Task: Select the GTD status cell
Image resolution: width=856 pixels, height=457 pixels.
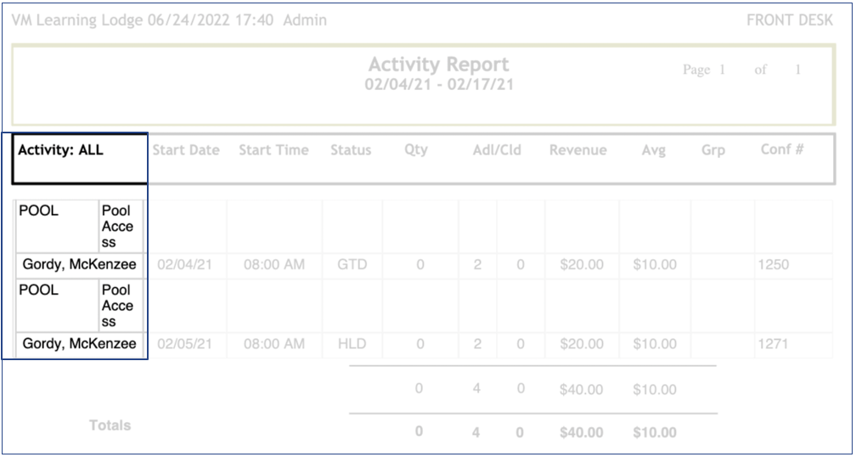Action: pyautogui.click(x=352, y=265)
